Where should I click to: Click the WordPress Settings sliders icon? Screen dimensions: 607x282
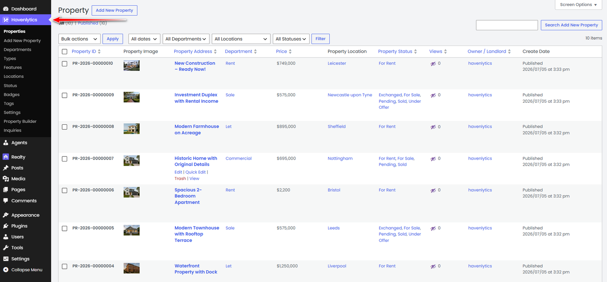6,259
